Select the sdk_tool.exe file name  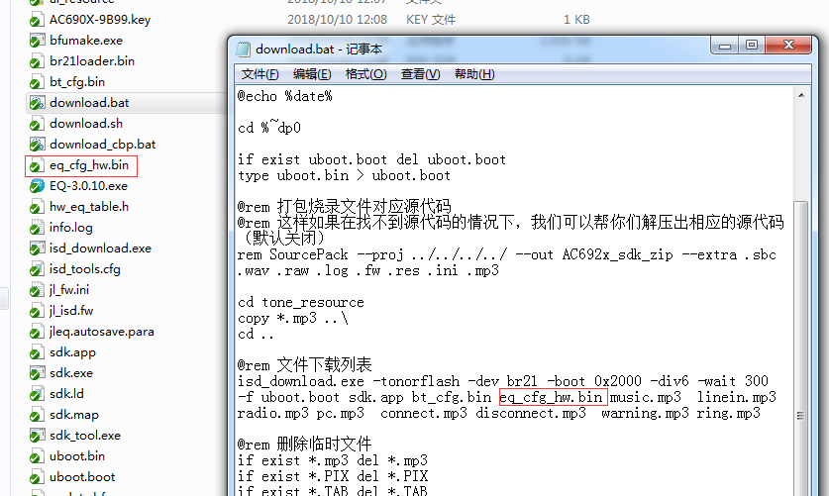pyautogui.click(x=85, y=436)
